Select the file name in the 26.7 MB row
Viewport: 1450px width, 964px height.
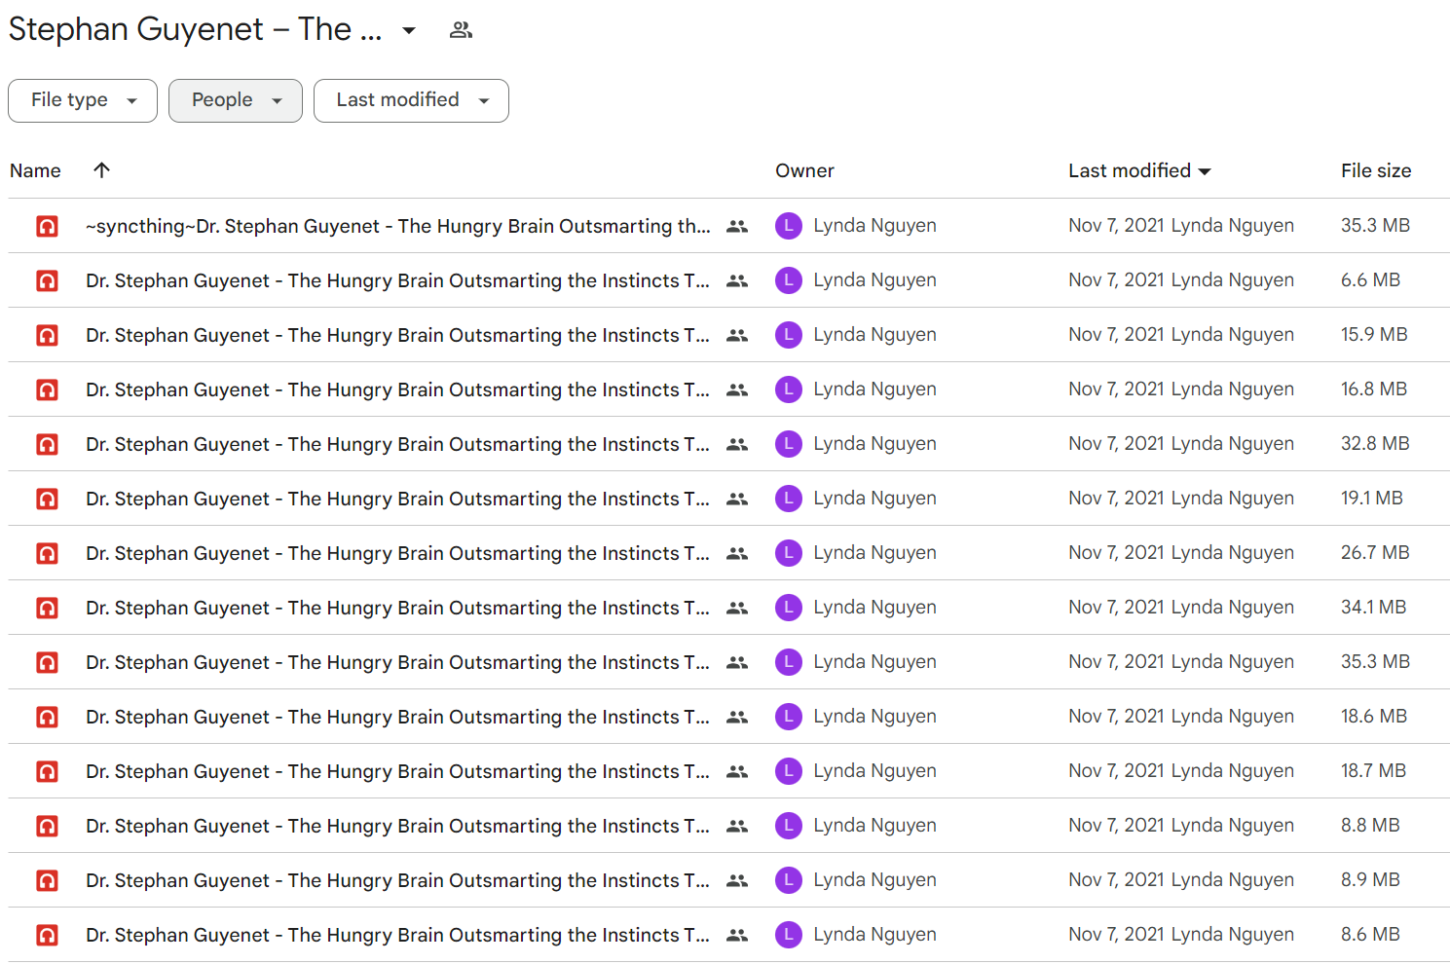pyautogui.click(x=398, y=553)
